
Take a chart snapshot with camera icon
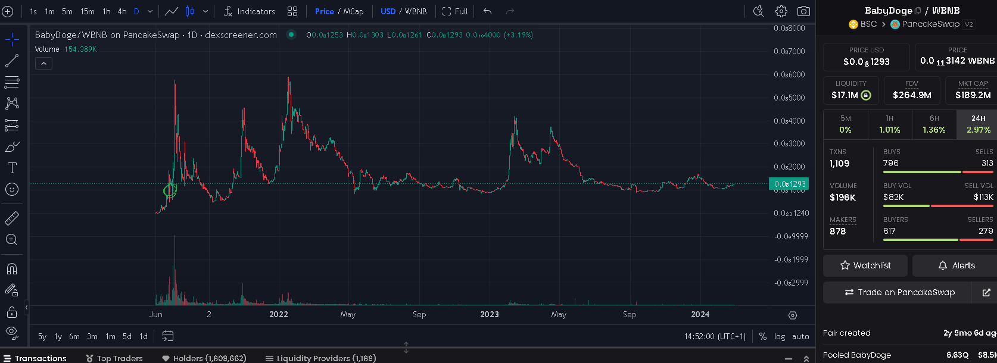point(803,11)
